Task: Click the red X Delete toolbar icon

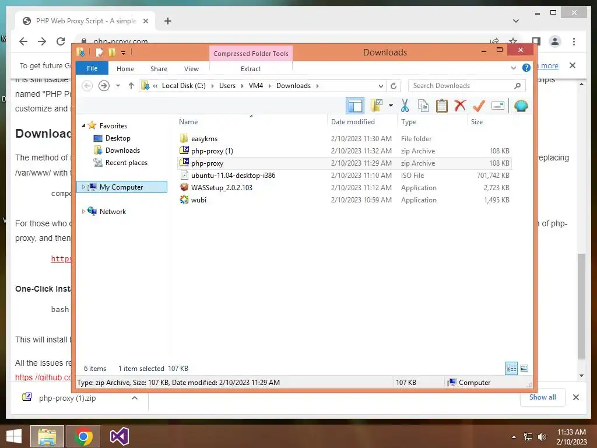Action: [460, 105]
